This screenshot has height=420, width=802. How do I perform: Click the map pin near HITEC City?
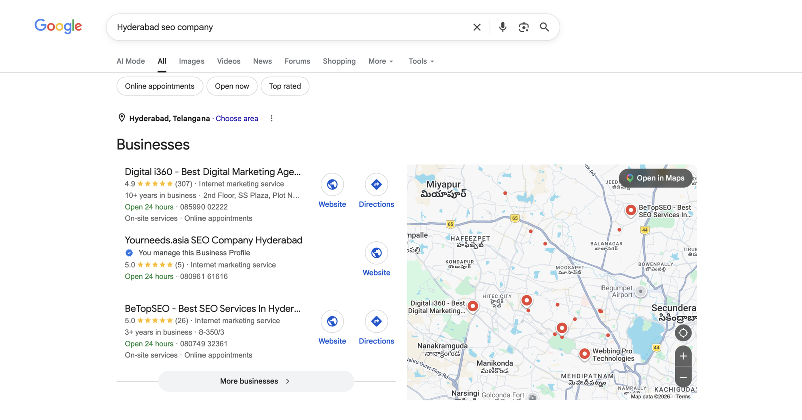pos(527,301)
